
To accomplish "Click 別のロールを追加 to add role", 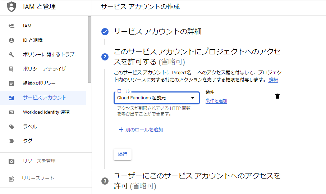I will tap(141, 130).
